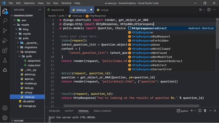Open tests.py in the explorer
The width and height of the screenshot is (219, 123).
[27, 88]
